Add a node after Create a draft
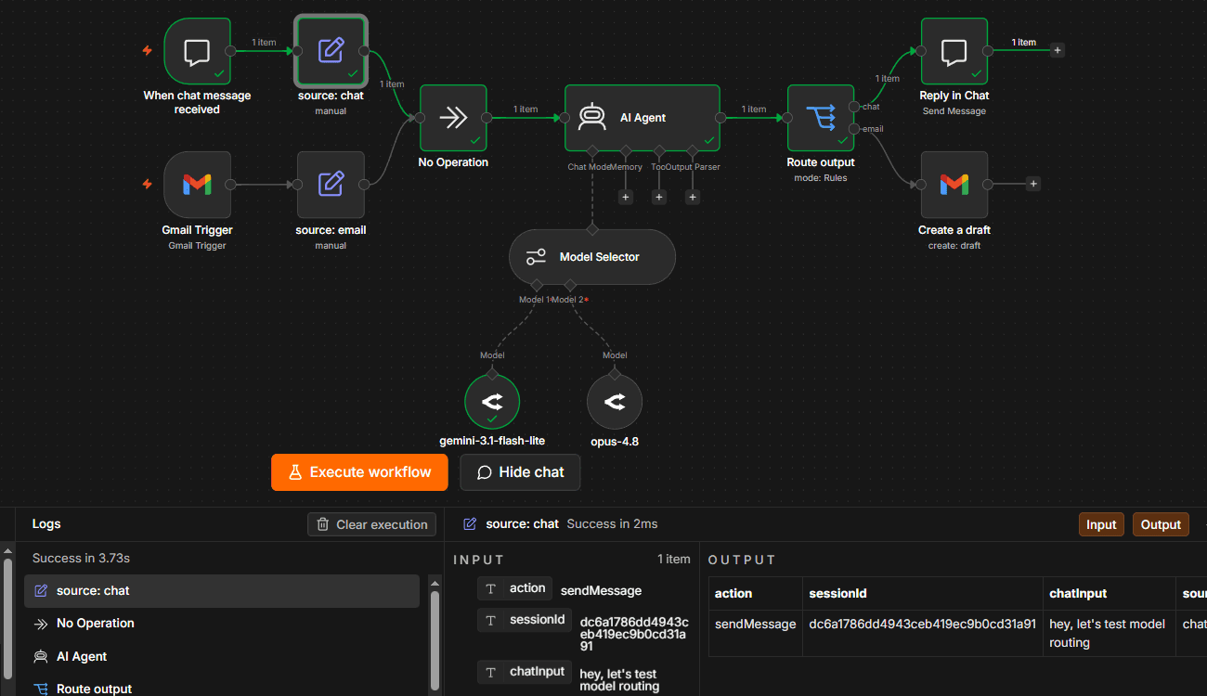1207x696 pixels. click(1033, 184)
